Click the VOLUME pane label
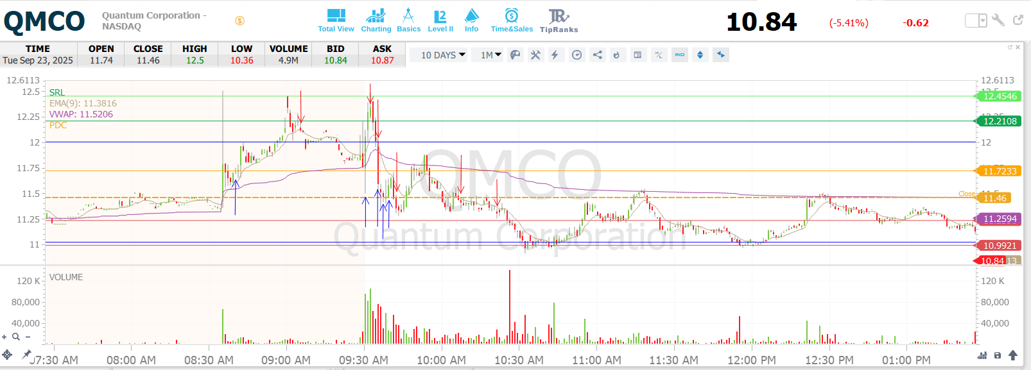 [66, 277]
